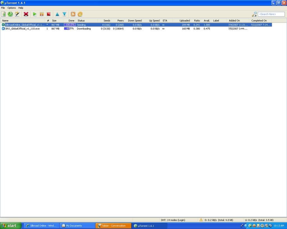Sort by Status column header
287x229 pixels.
(87, 21)
